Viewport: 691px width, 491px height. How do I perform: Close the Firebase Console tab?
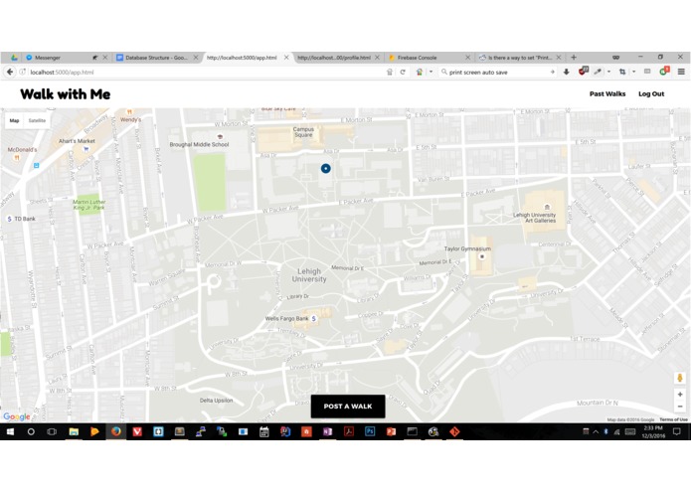pyautogui.click(x=467, y=58)
